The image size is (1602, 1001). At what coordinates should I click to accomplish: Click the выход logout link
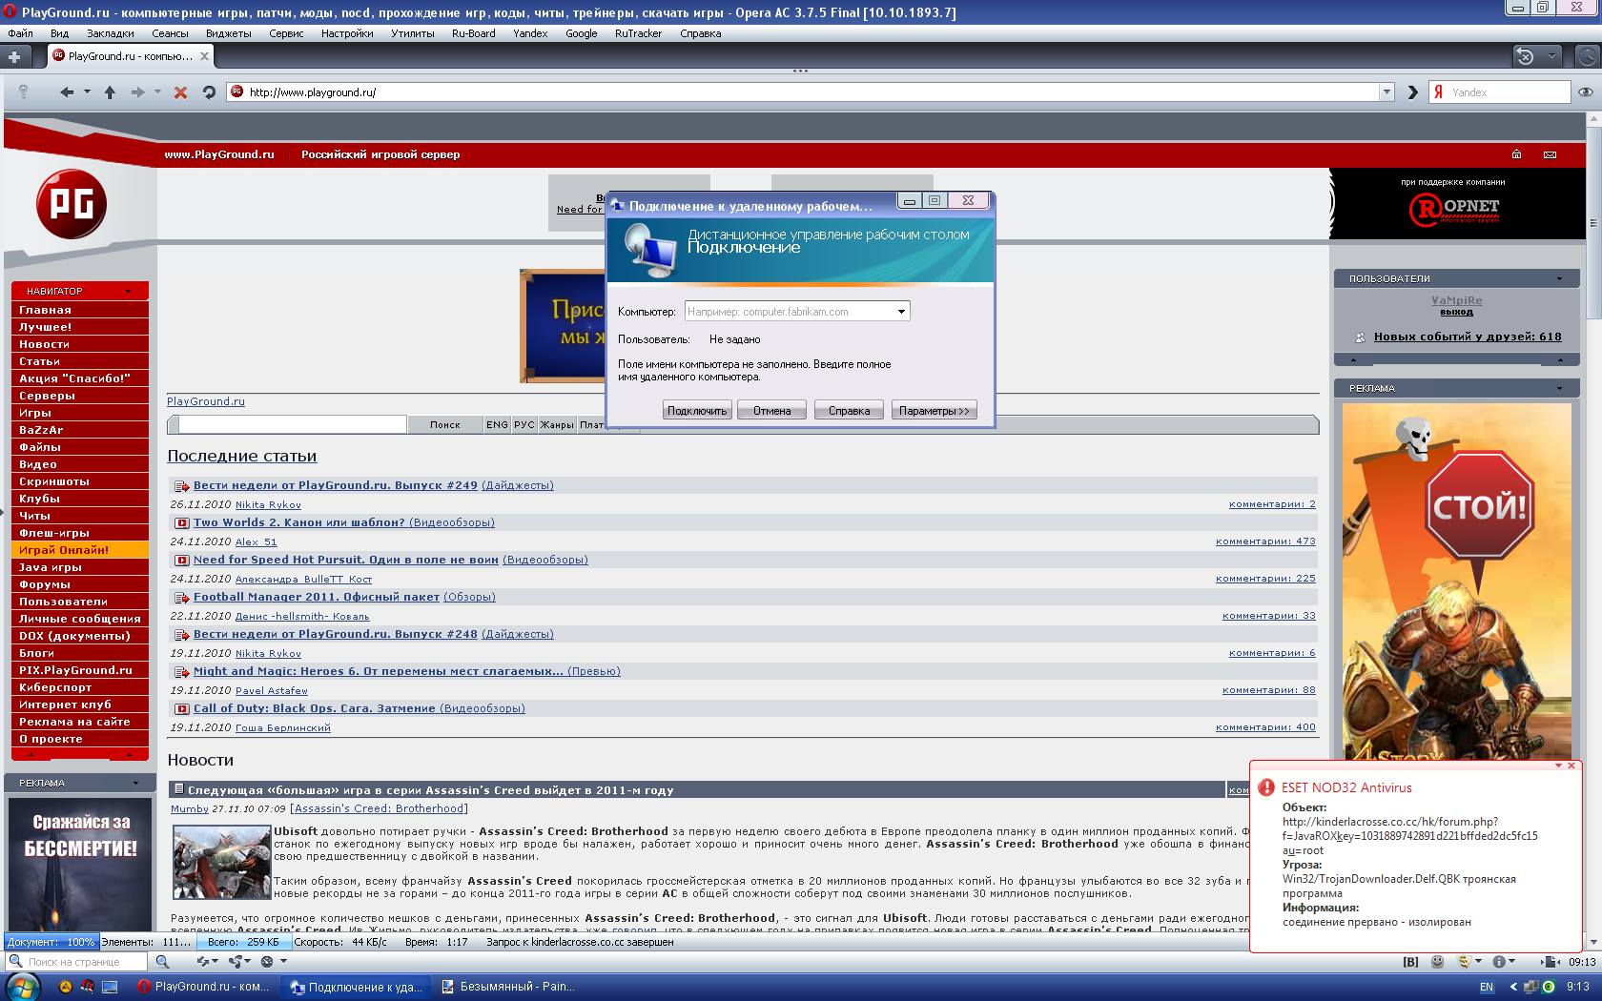point(1456,312)
